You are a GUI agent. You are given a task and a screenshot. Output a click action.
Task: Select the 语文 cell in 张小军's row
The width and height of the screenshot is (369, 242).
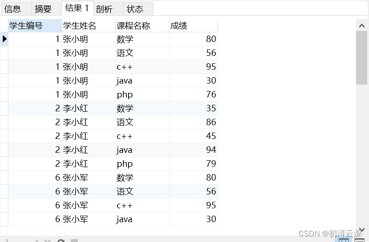coord(143,191)
